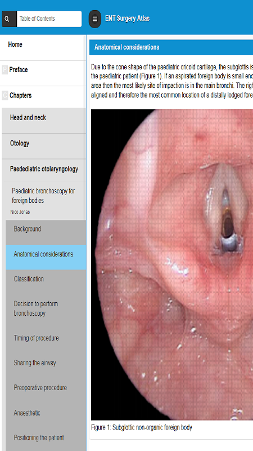Click the subglottic foreign body figure
253x451 pixels.
[x=172, y=264]
